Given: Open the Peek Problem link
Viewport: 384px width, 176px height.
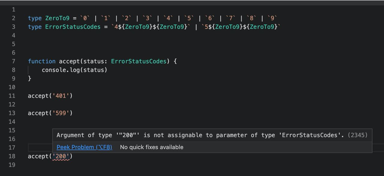Looking at the screenshot, I should [84, 147].
